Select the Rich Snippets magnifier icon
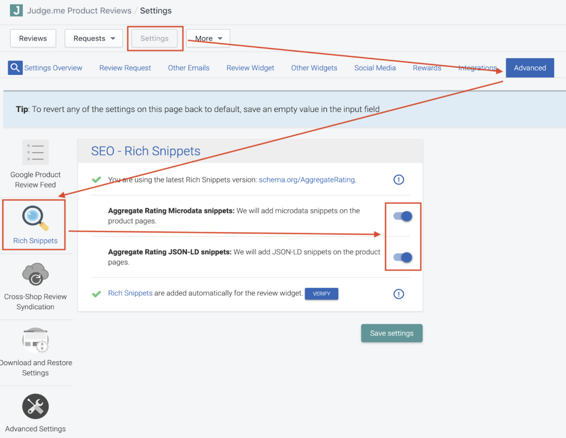 (x=35, y=219)
